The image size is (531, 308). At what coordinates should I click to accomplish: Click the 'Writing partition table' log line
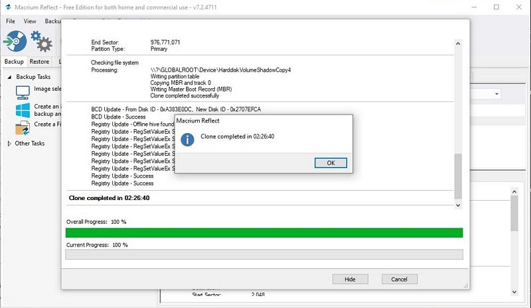coord(175,76)
